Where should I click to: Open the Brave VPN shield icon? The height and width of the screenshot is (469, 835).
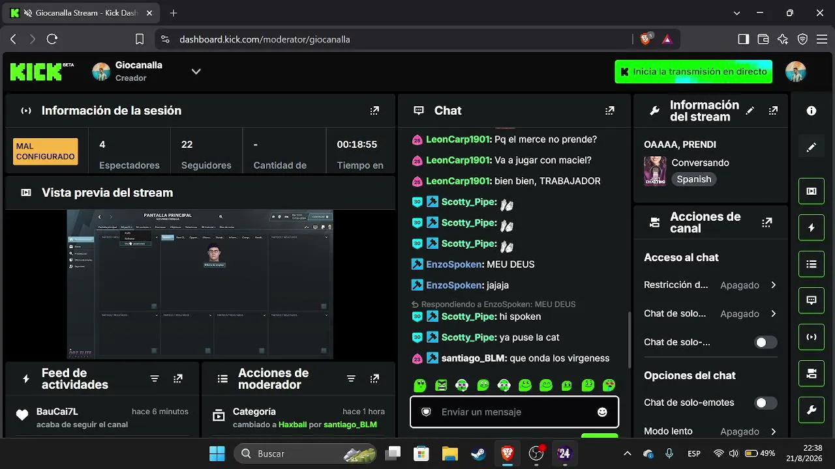(x=802, y=39)
